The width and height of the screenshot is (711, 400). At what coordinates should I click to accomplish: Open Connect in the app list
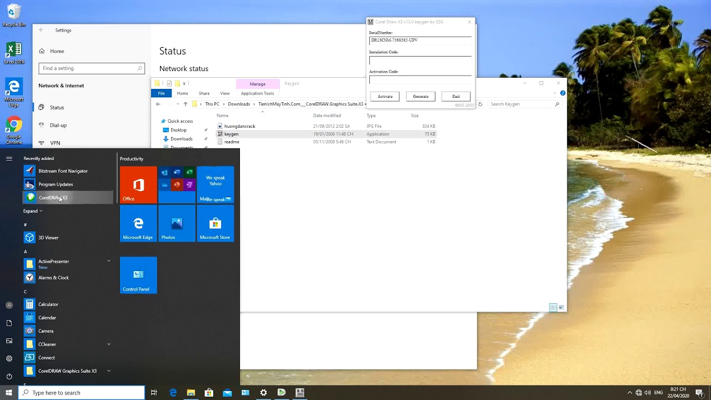pyautogui.click(x=68, y=358)
